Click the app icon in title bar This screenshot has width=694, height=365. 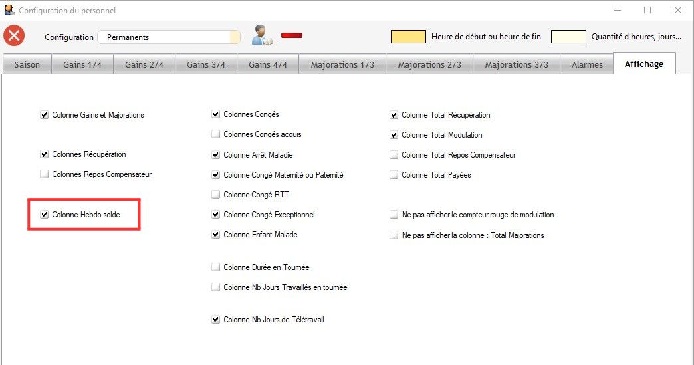point(9,10)
